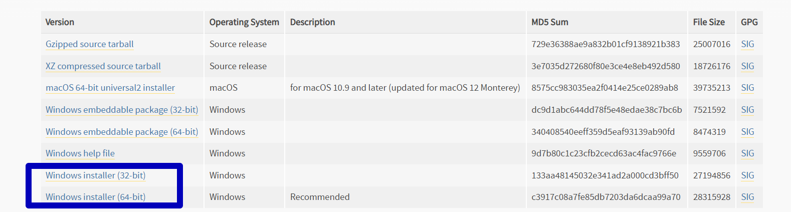Open SIG for Windows installer 32-bit
This screenshot has width=791, height=212.
[747, 175]
